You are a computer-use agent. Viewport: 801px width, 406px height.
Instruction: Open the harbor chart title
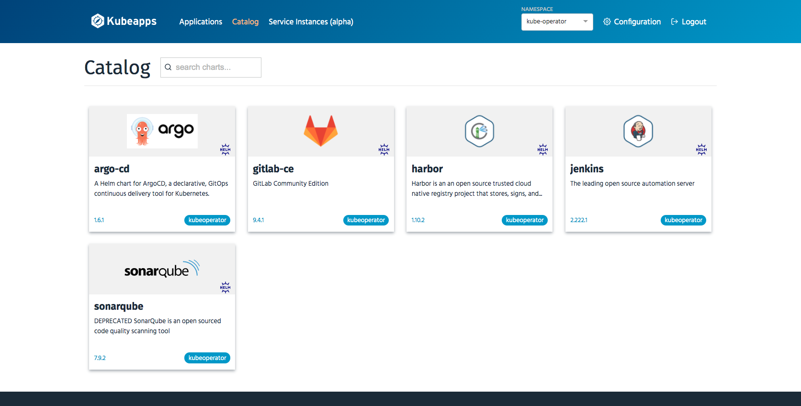coord(427,169)
